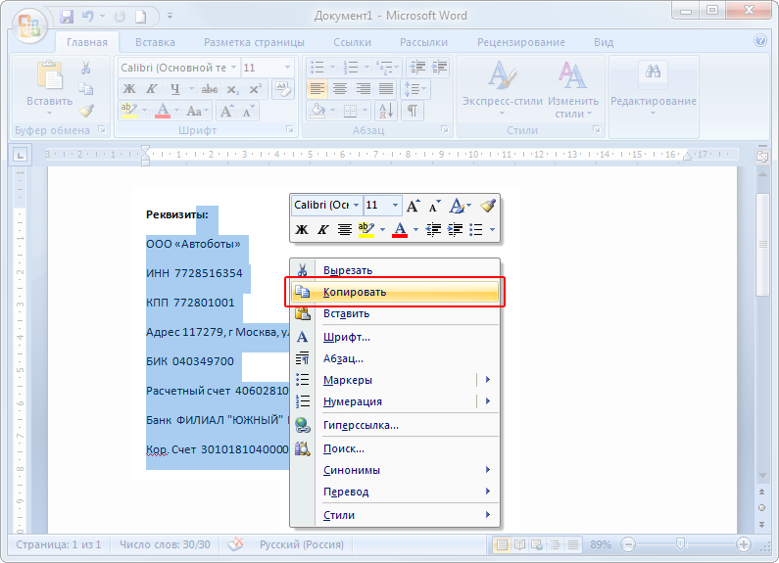The height and width of the screenshot is (563, 779).
Task: Toggle align left in the ribbon
Action: tap(316, 89)
